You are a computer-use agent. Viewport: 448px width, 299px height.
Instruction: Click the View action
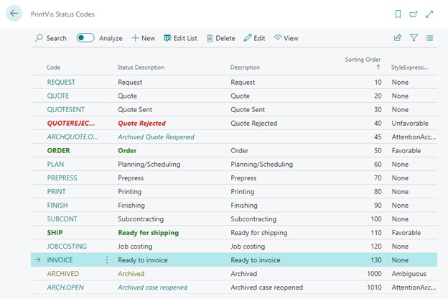(x=286, y=38)
